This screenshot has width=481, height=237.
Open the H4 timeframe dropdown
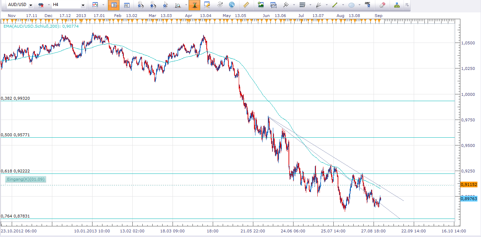(x=83, y=6)
